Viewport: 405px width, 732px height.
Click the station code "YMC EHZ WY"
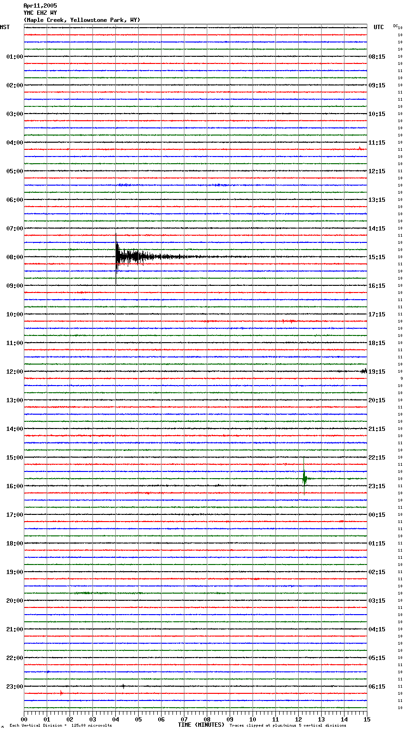[x=40, y=13]
